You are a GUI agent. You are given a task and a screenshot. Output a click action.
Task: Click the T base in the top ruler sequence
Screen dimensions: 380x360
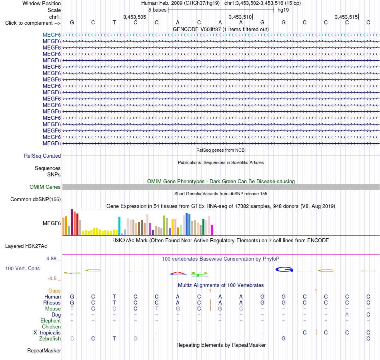pyautogui.click(x=114, y=23)
